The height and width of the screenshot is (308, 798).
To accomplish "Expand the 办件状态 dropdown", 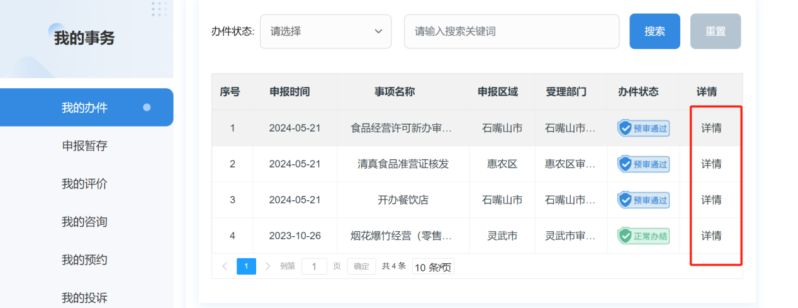I will coord(325,31).
